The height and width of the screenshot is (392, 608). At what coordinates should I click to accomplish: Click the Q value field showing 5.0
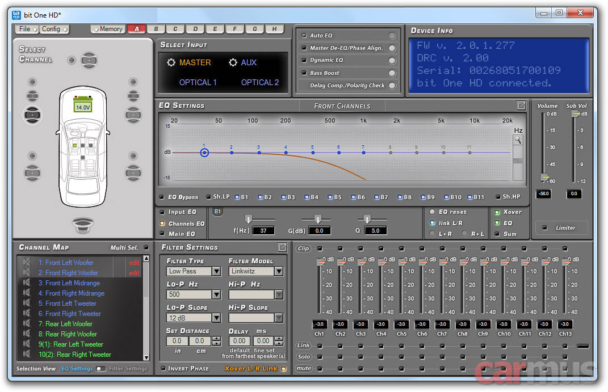click(375, 230)
